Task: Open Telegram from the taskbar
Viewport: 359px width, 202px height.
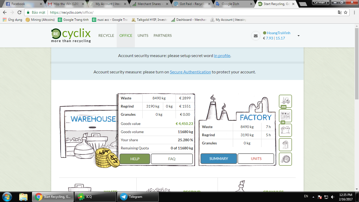Action: pos(138,197)
